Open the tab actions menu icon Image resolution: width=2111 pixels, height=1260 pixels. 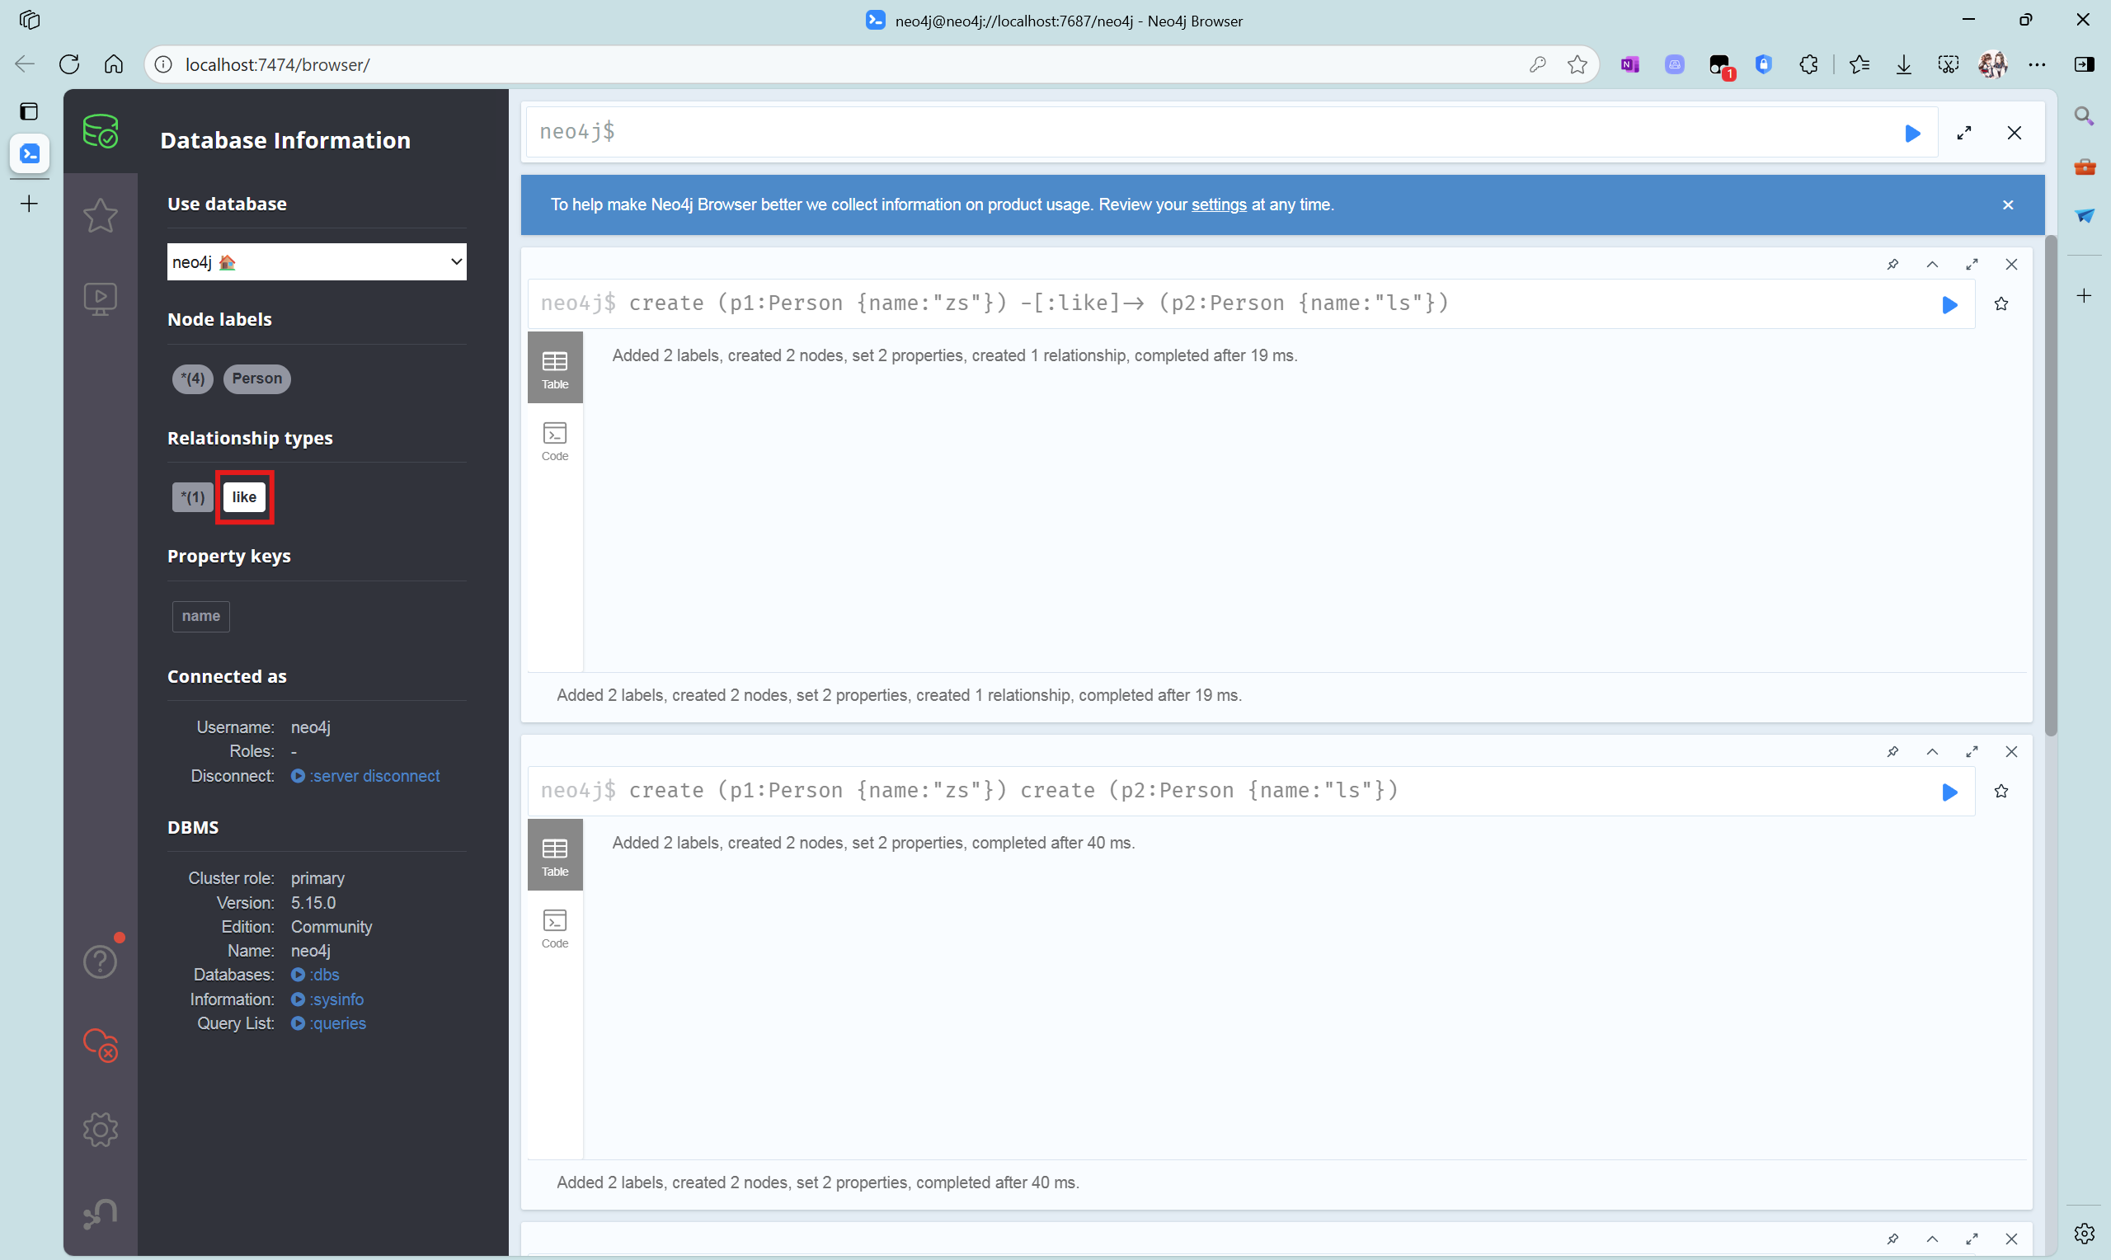tap(29, 111)
